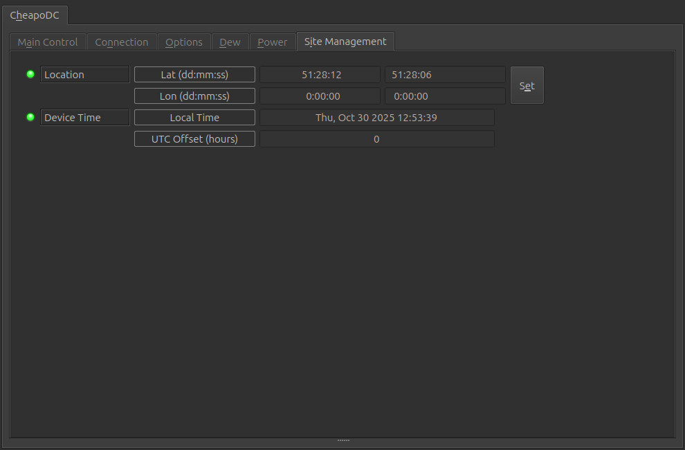Switch to the Main Control tab
The width and height of the screenshot is (685, 450).
point(48,42)
